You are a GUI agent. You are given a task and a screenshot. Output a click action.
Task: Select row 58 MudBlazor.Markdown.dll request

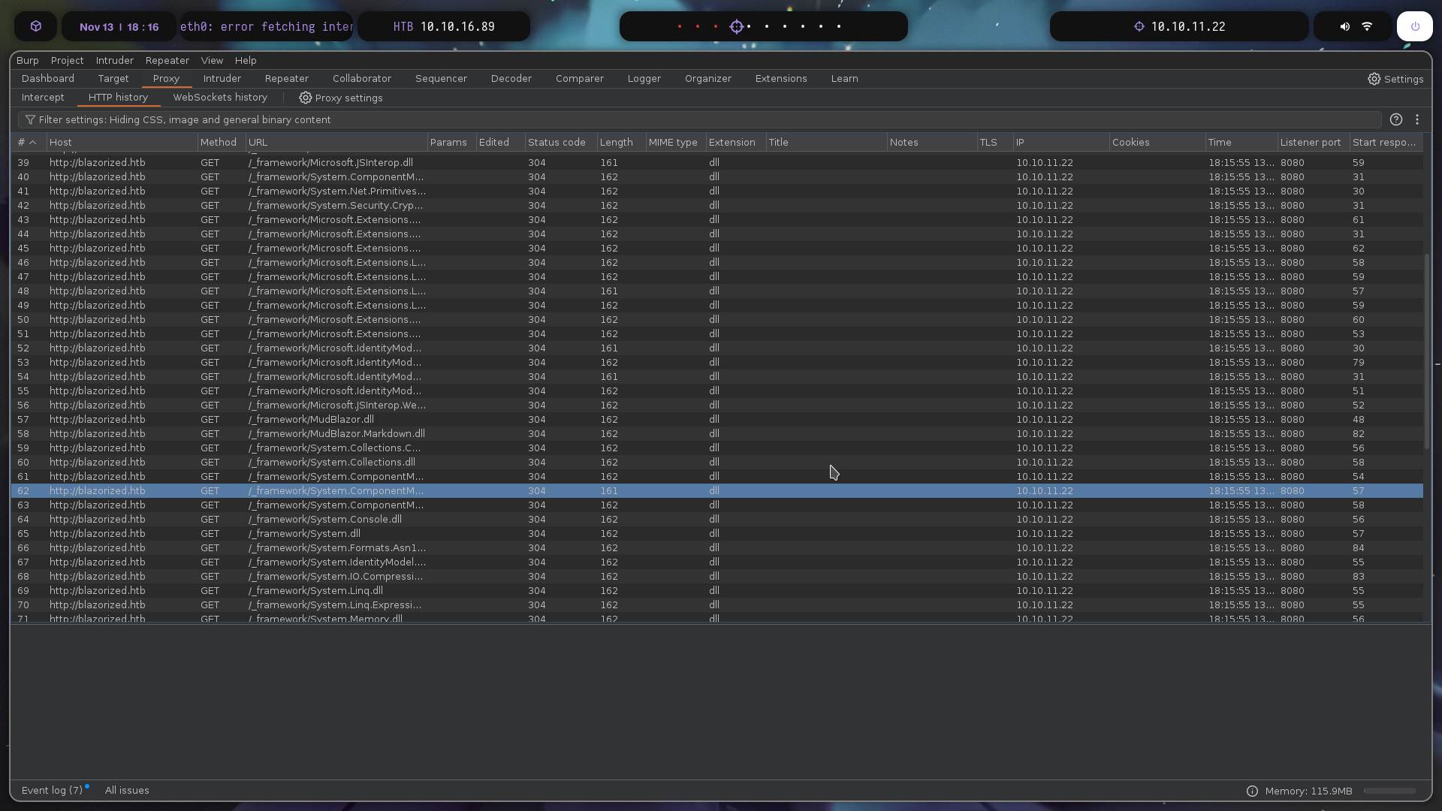tap(716, 433)
